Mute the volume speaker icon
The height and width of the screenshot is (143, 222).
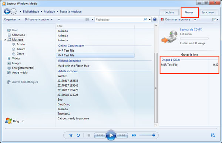pos(134,135)
